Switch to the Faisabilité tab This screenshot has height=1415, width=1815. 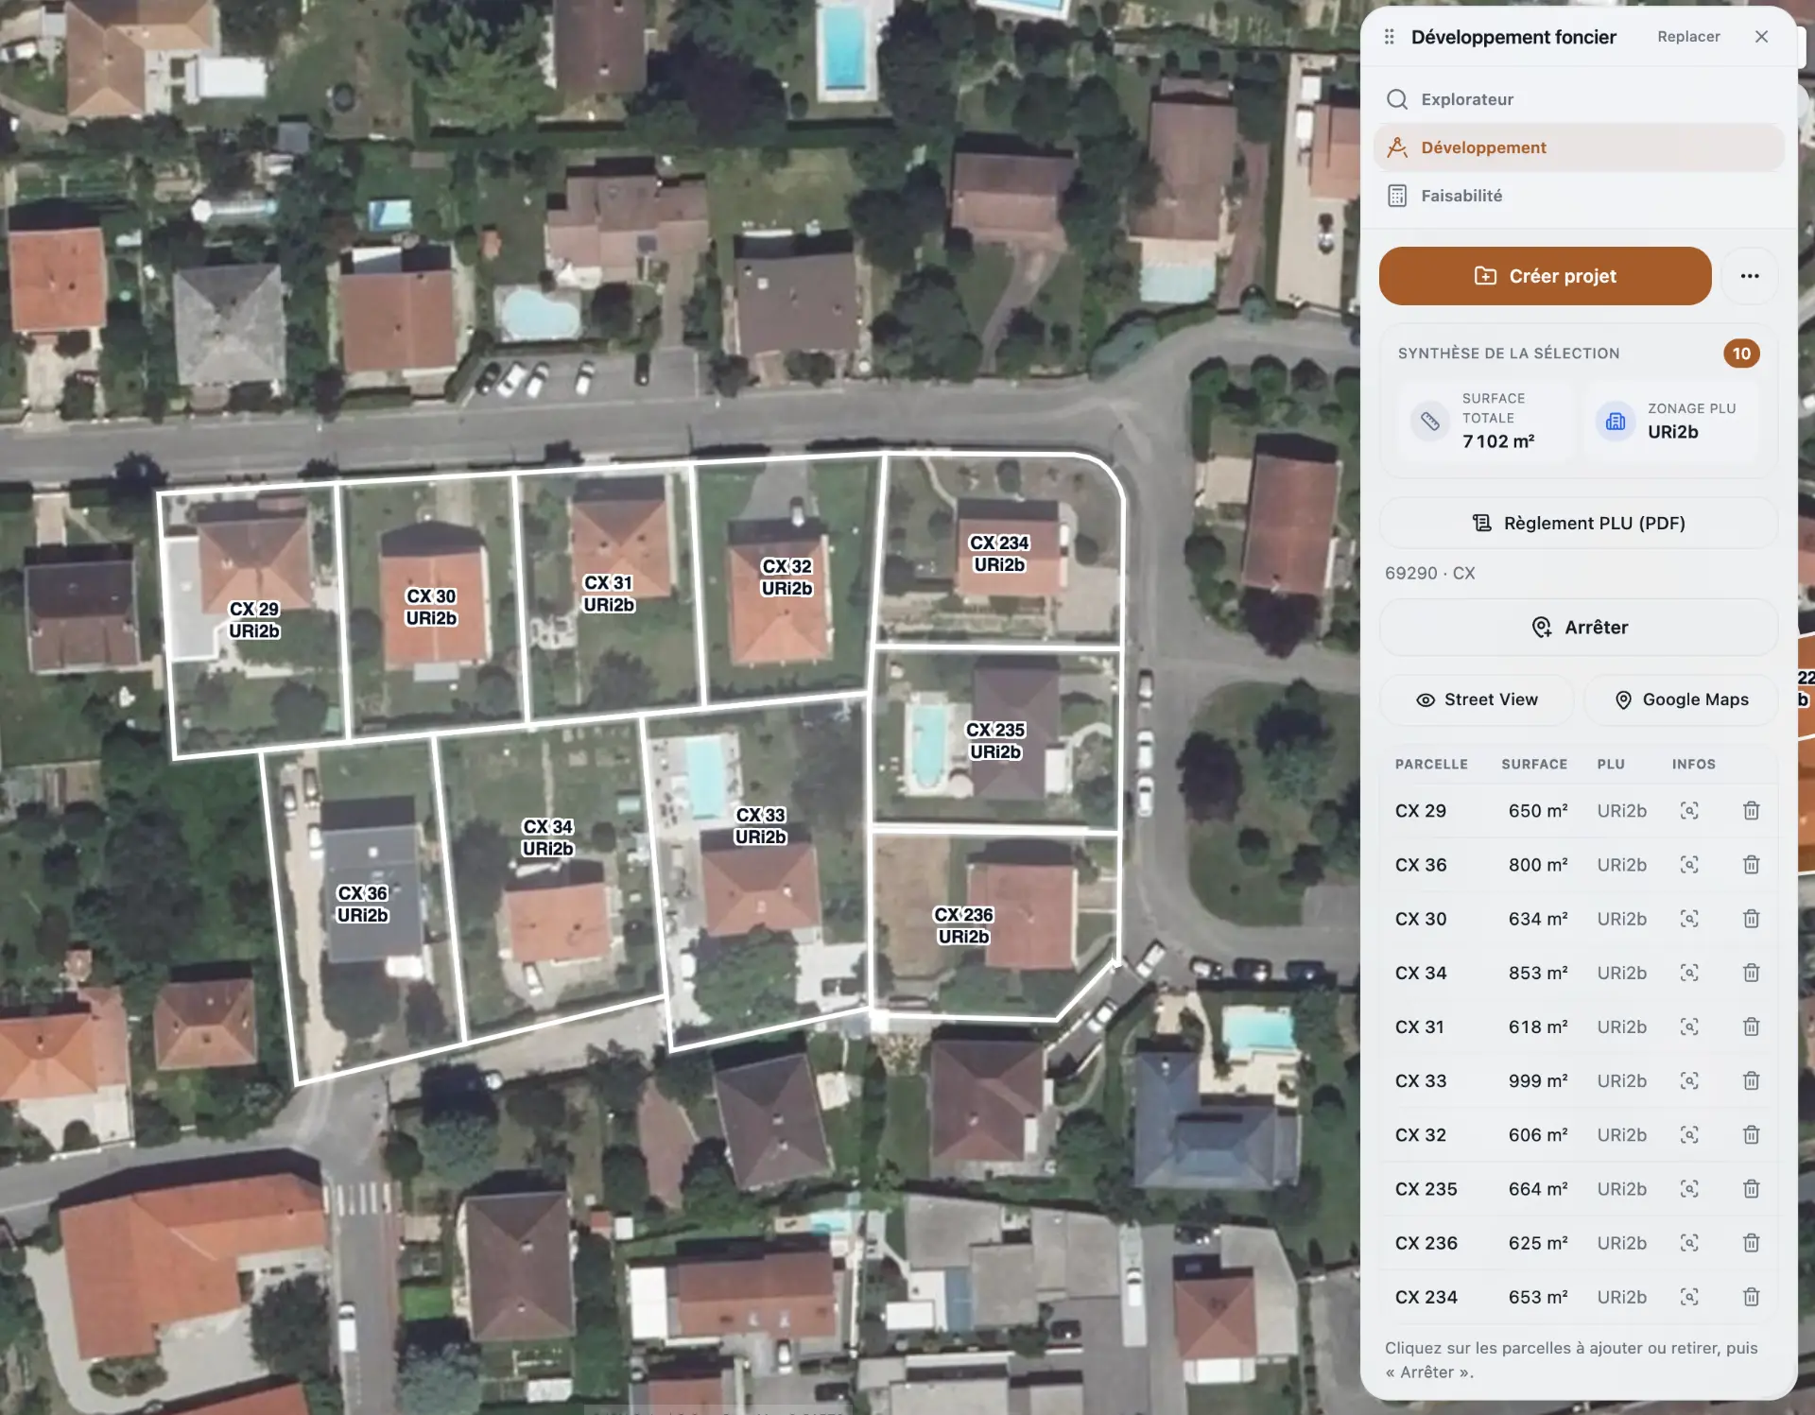pyautogui.click(x=1578, y=196)
